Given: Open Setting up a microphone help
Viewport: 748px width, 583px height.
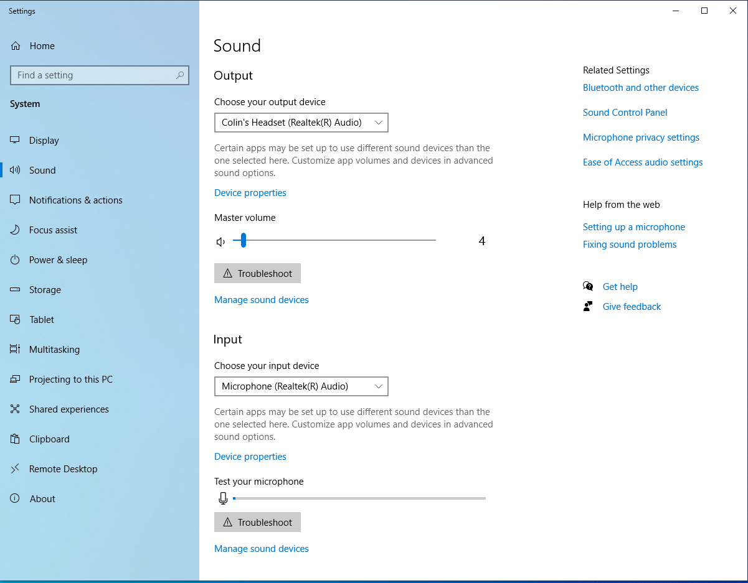Looking at the screenshot, I should pyautogui.click(x=634, y=227).
